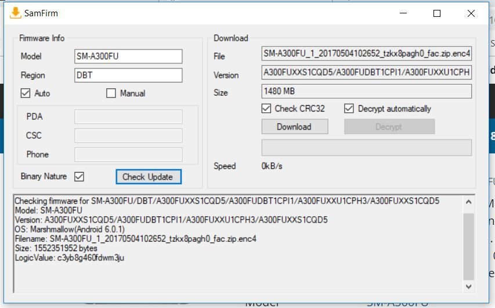Click the 0kB/s speed value

272,166
